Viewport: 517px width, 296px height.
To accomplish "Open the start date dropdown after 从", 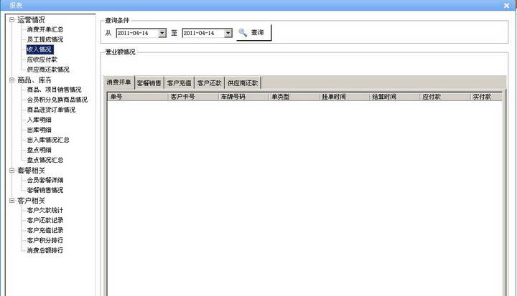I will point(162,33).
